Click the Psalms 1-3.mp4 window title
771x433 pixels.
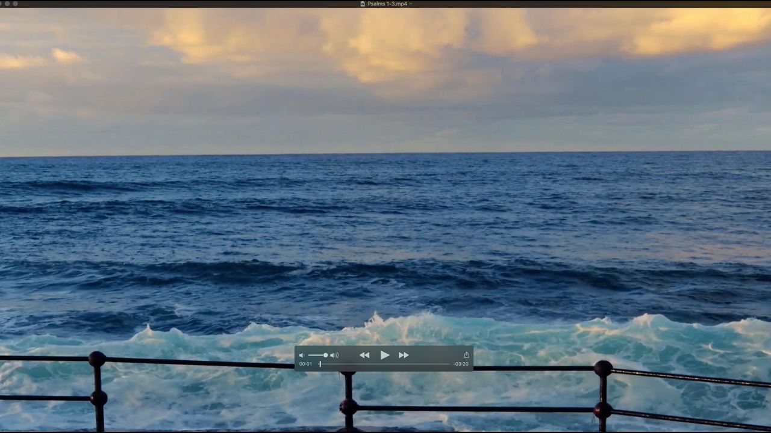tap(387, 4)
